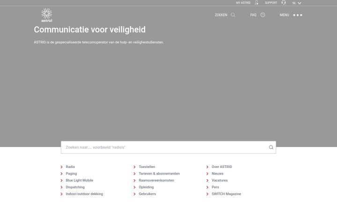Open the Toestellen link
Viewport: 337px width, 210px height.
coord(147,167)
